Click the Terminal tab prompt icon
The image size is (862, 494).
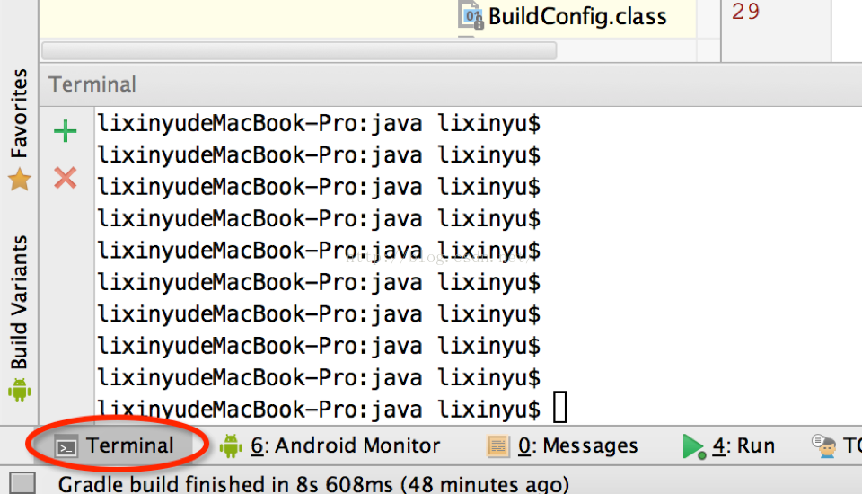click(66, 447)
